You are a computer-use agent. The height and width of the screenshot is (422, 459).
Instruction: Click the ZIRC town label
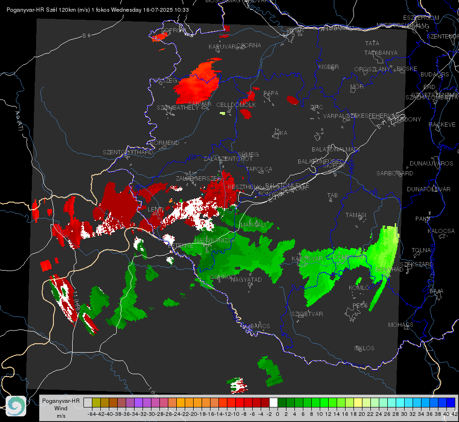316,107
